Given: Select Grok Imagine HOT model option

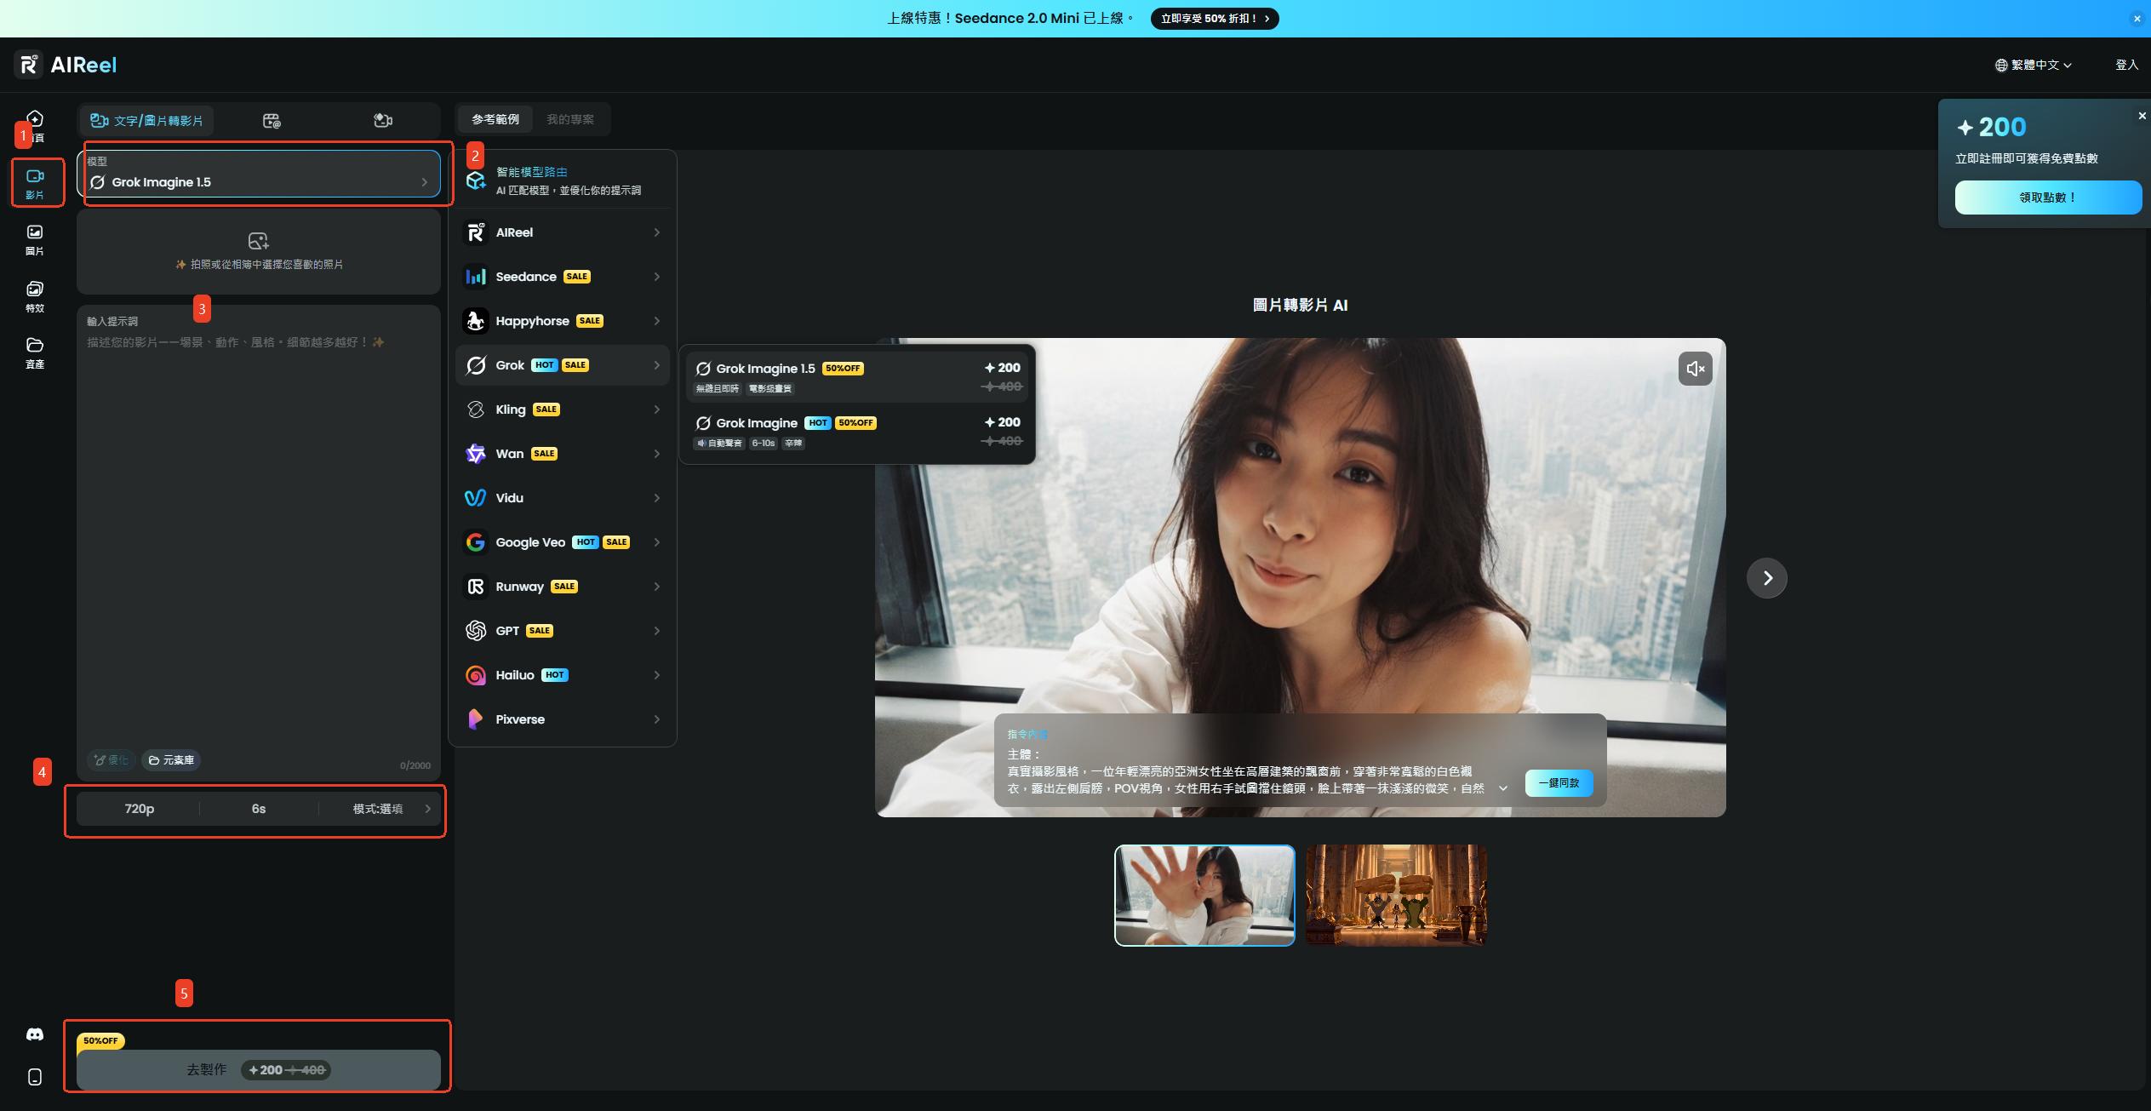Looking at the screenshot, I should tap(857, 431).
